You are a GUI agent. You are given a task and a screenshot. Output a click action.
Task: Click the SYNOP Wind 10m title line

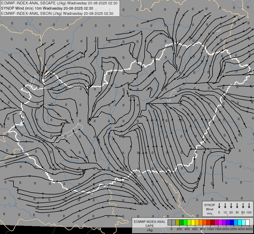click(x=47, y=8)
